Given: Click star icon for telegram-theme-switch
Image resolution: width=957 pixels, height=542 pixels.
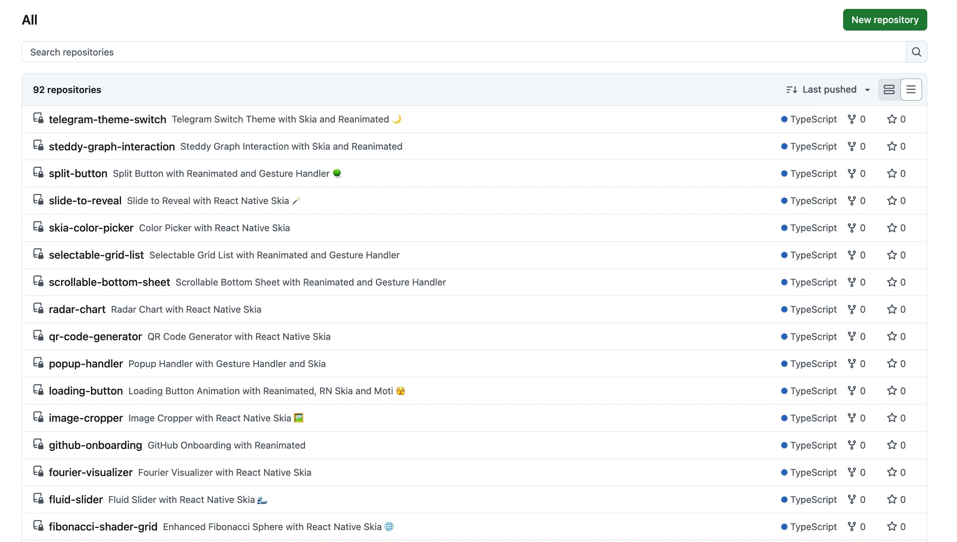Looking at the screenshot, I should point(892,119).
